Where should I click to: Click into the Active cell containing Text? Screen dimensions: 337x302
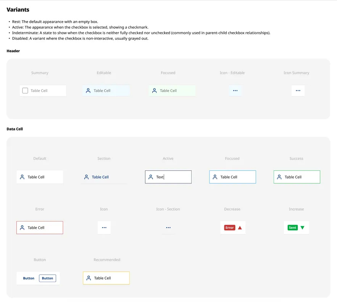tap(168, 177)
